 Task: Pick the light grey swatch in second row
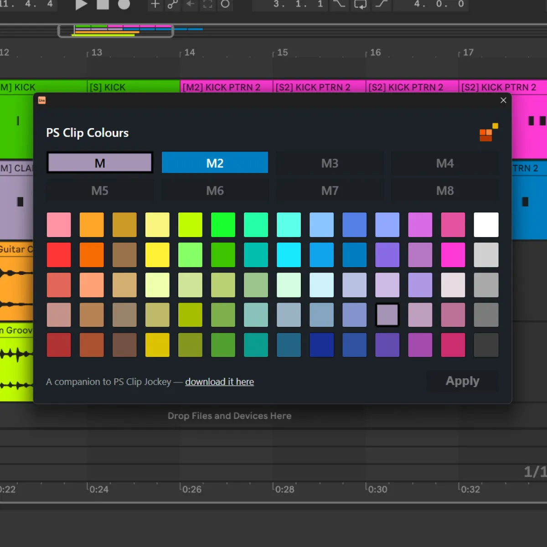486,255
